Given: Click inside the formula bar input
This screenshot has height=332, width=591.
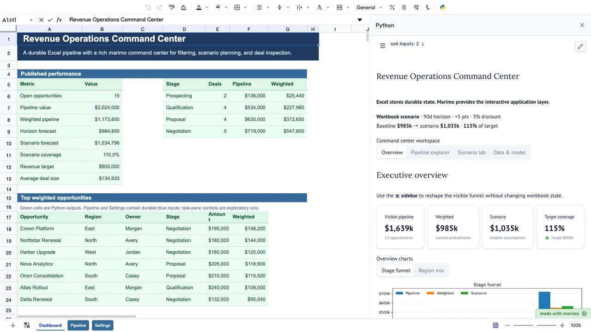Looking at the screenshot, I should point(210,20).
